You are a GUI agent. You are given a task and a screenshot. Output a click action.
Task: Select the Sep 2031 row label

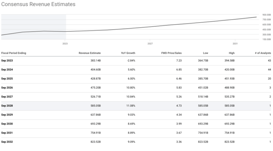(x=7, y=133)
